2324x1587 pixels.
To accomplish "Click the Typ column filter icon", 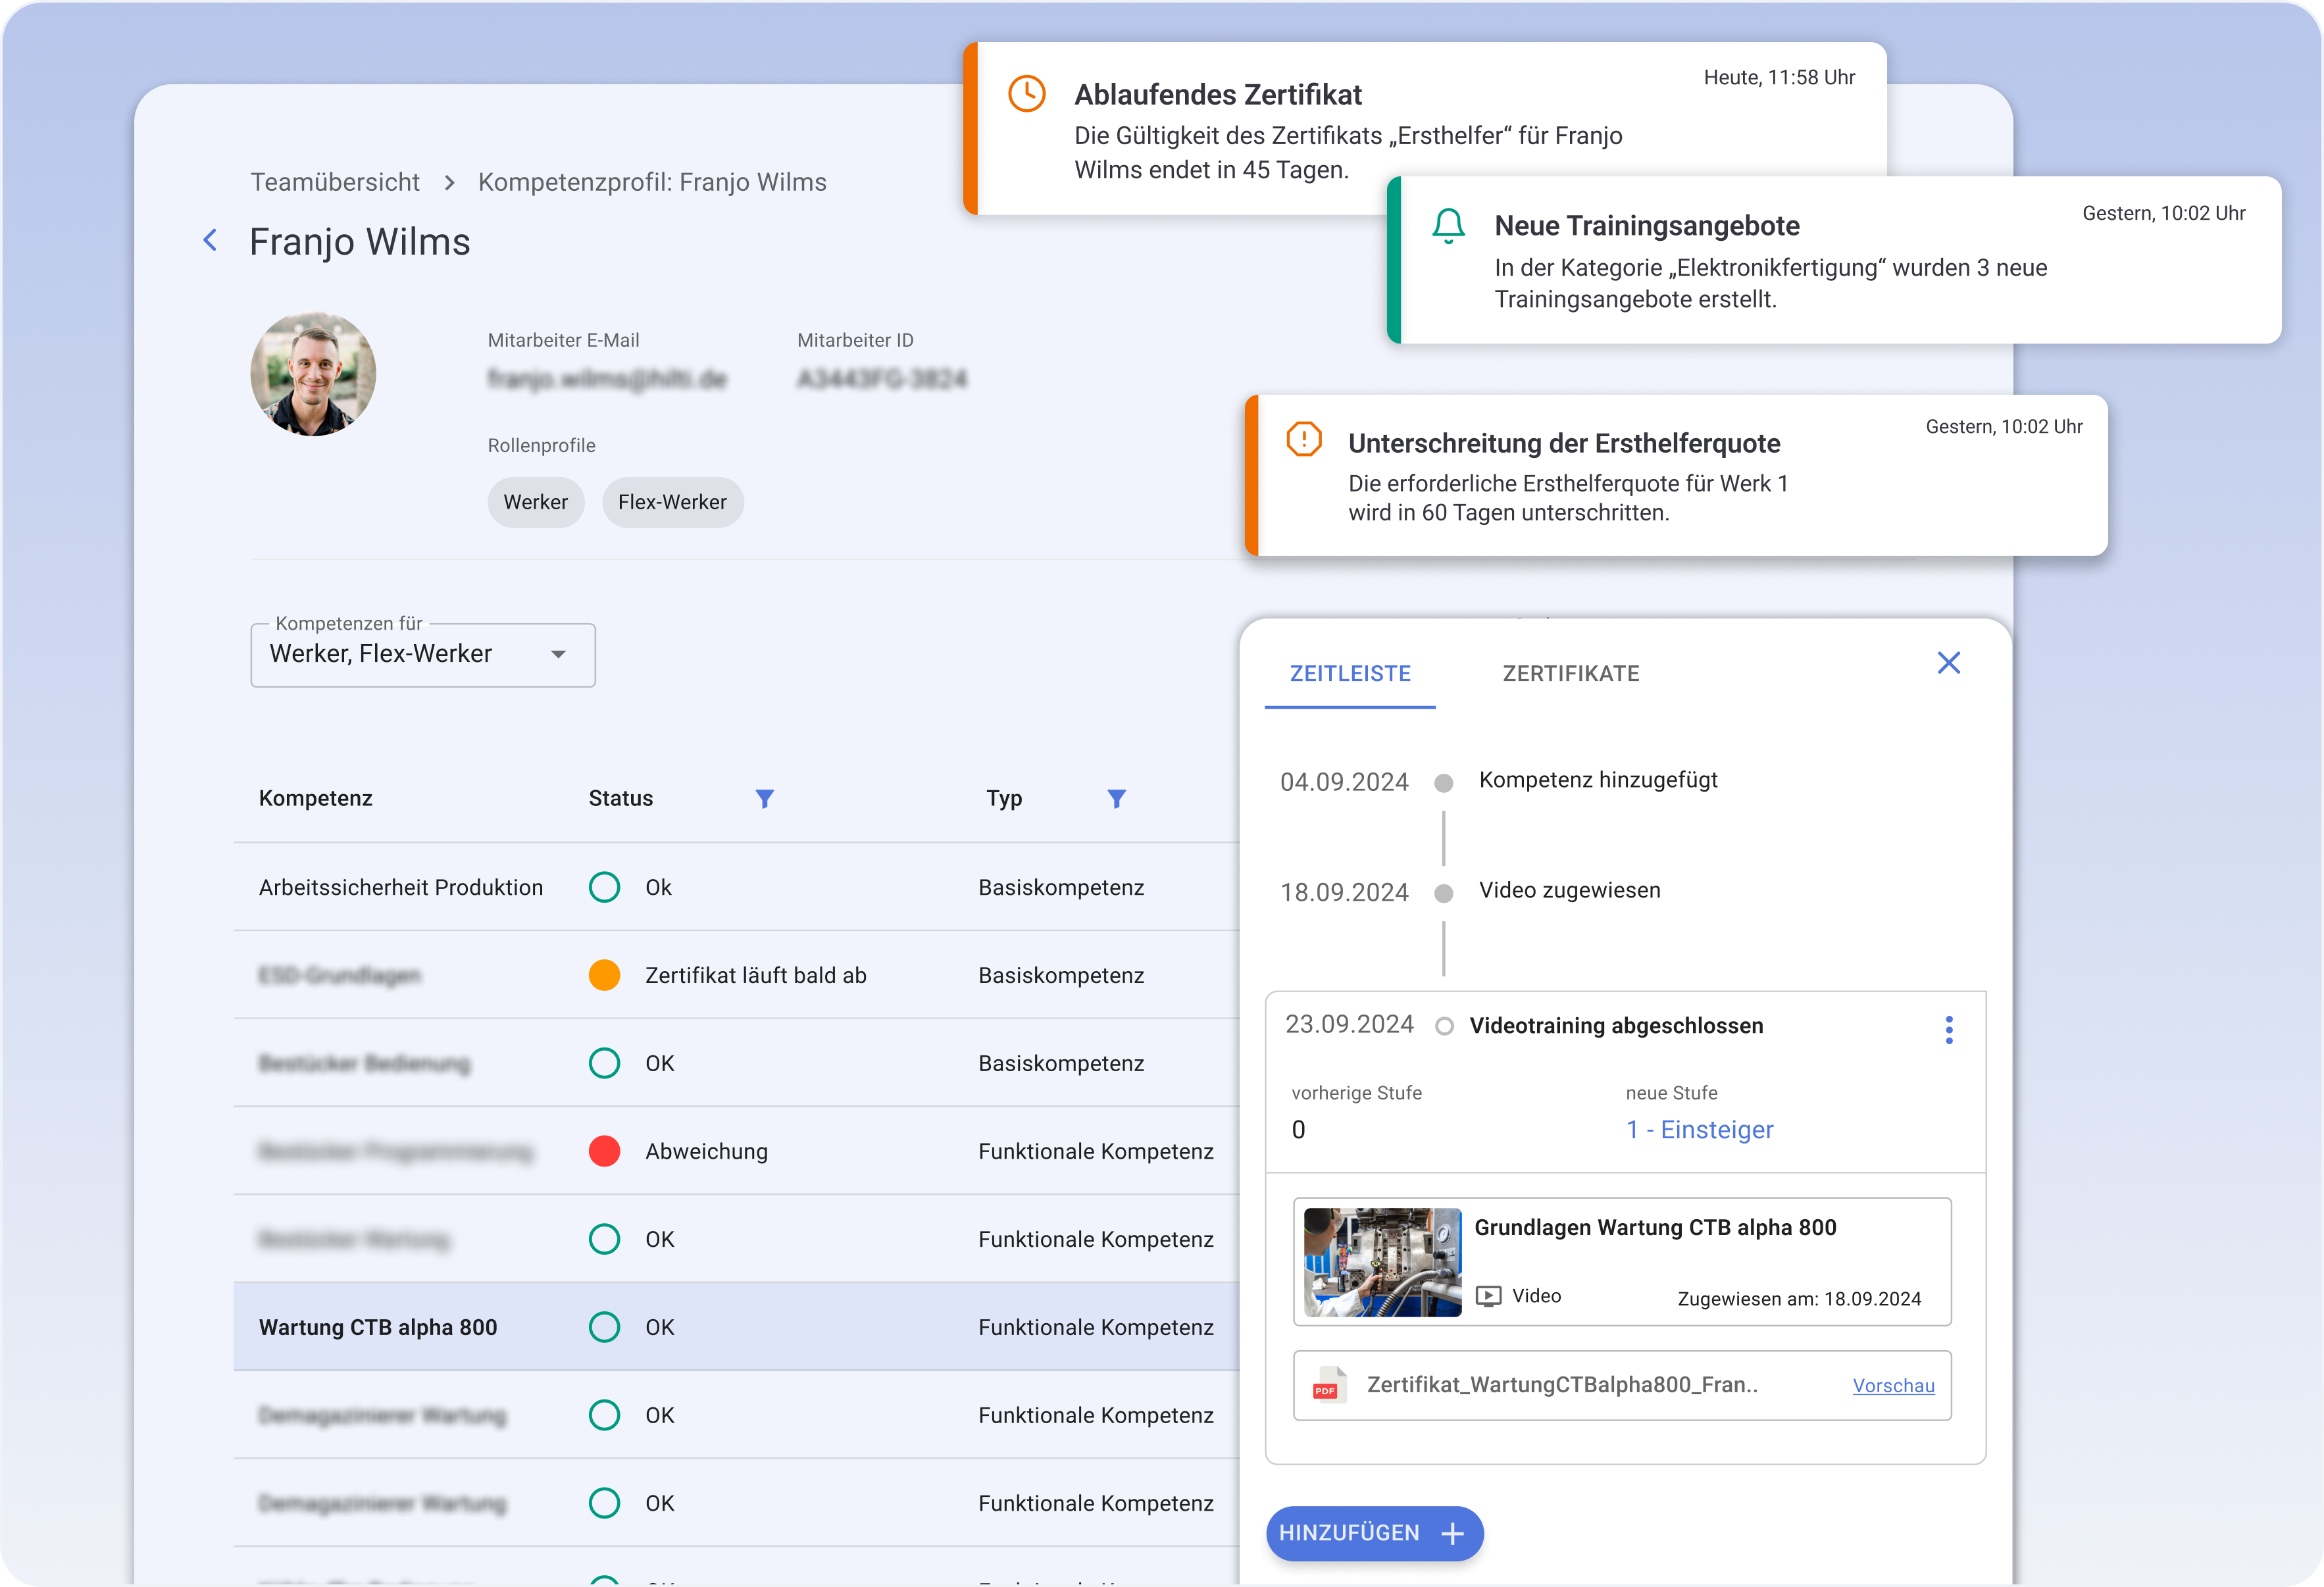I will click(1116, 798).
